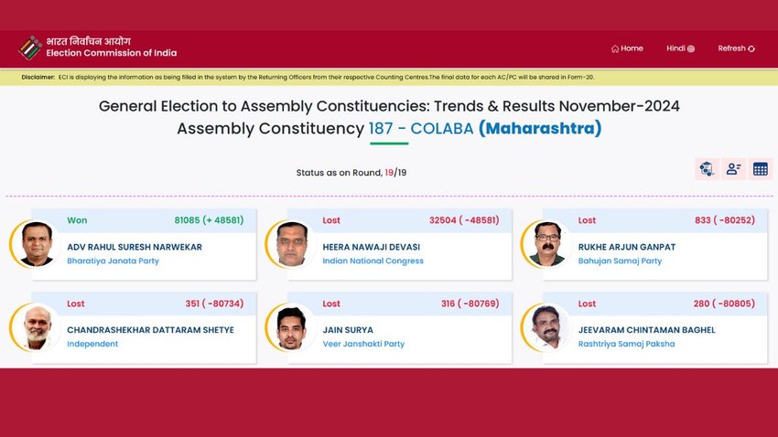The image size is (778, 437).
Task: Click the Refresh link in navigation
Action: point(736,48)
